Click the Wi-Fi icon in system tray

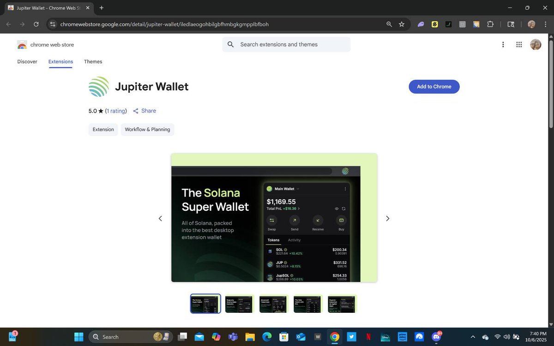coord(497,337)
